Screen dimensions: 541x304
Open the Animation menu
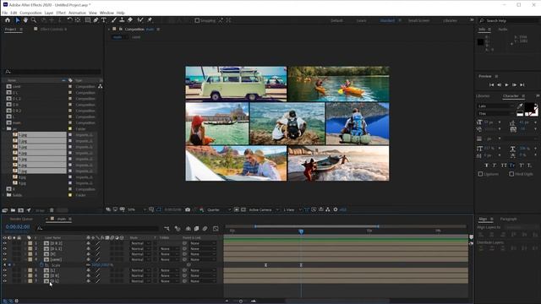[77, 13]
